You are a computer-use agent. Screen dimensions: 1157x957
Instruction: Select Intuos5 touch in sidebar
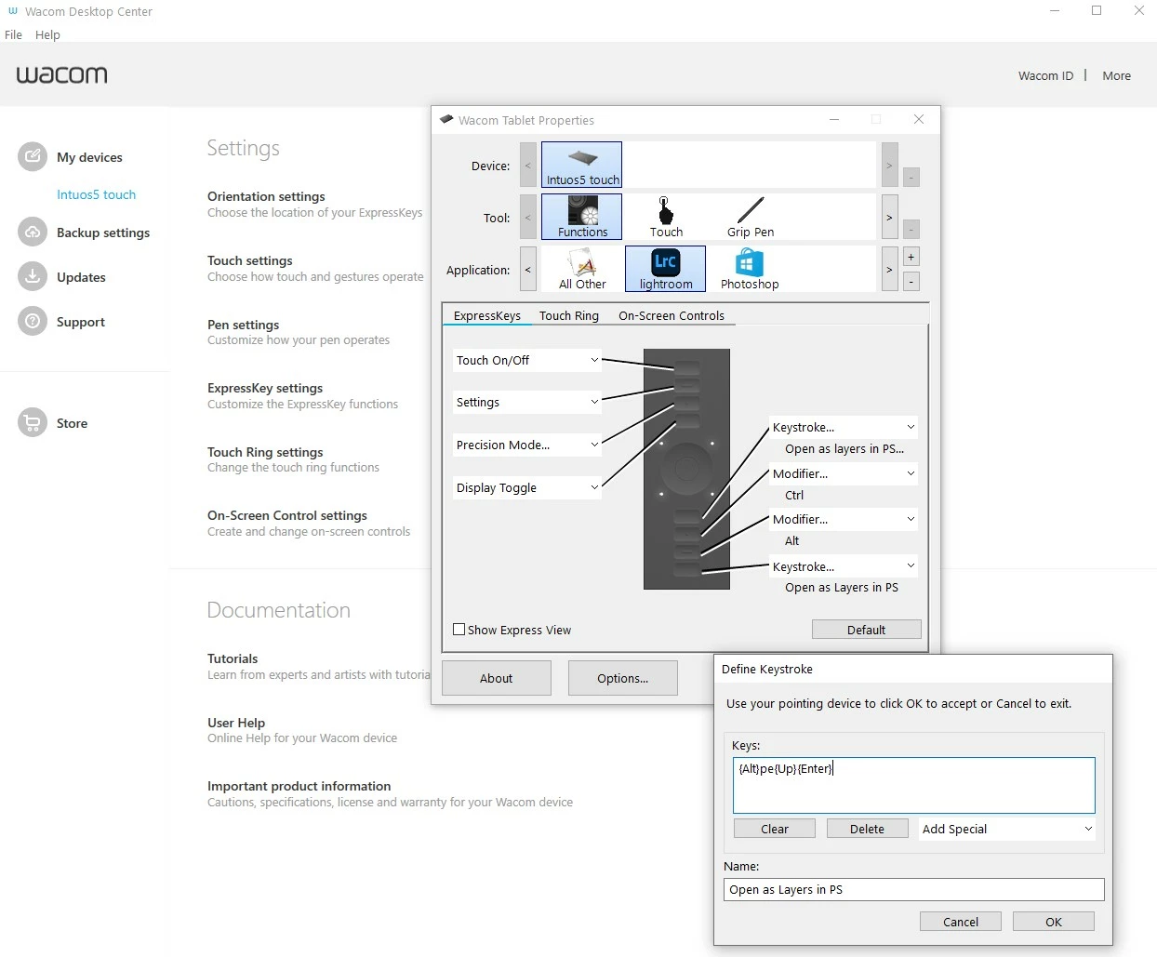tap(96, 194)
